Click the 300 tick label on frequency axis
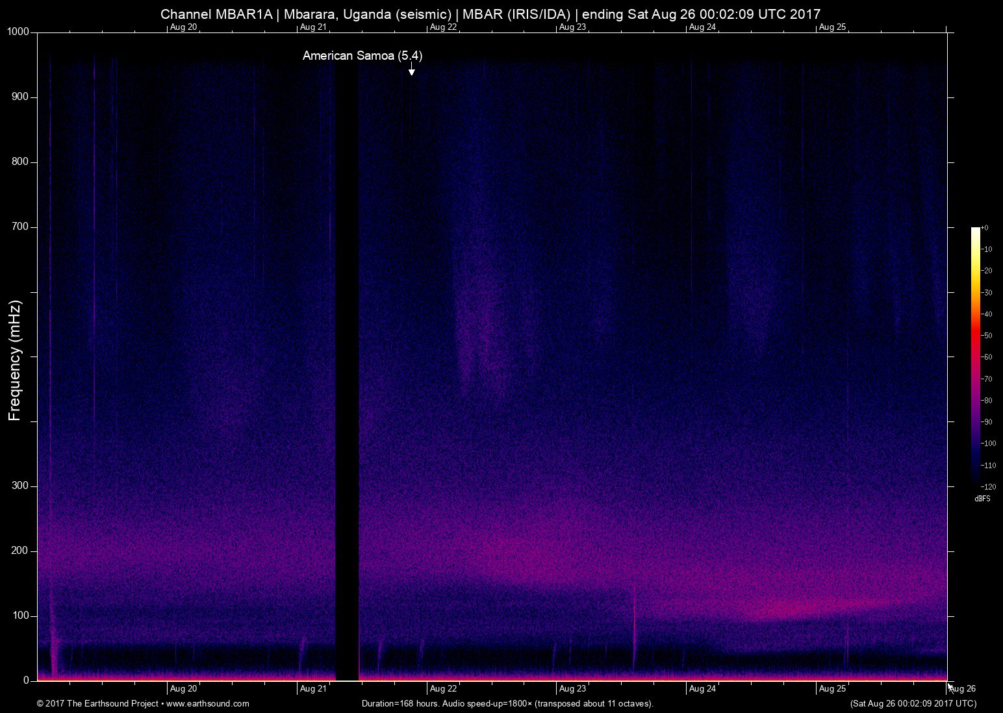This screenshot has width=1003, height=713. click(21, 486)
